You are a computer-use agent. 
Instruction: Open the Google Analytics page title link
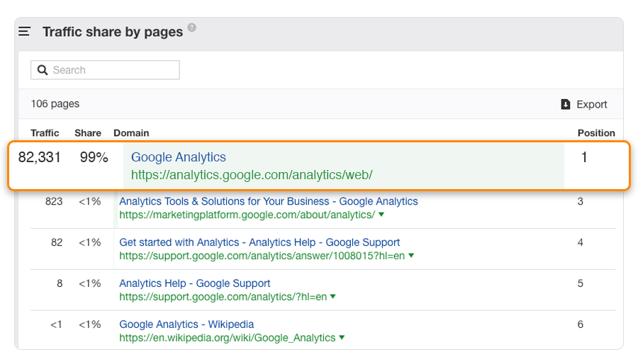click(178, 157)
